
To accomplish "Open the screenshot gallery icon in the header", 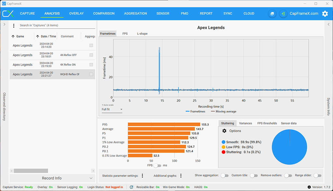I will pos(272,14).
